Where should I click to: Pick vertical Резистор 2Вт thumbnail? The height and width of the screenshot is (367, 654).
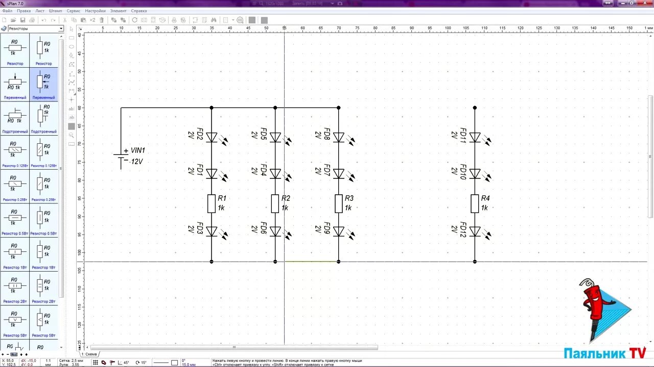tap(44, 289)
